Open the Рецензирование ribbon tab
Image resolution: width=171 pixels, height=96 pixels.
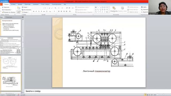(x=56, y=4)
